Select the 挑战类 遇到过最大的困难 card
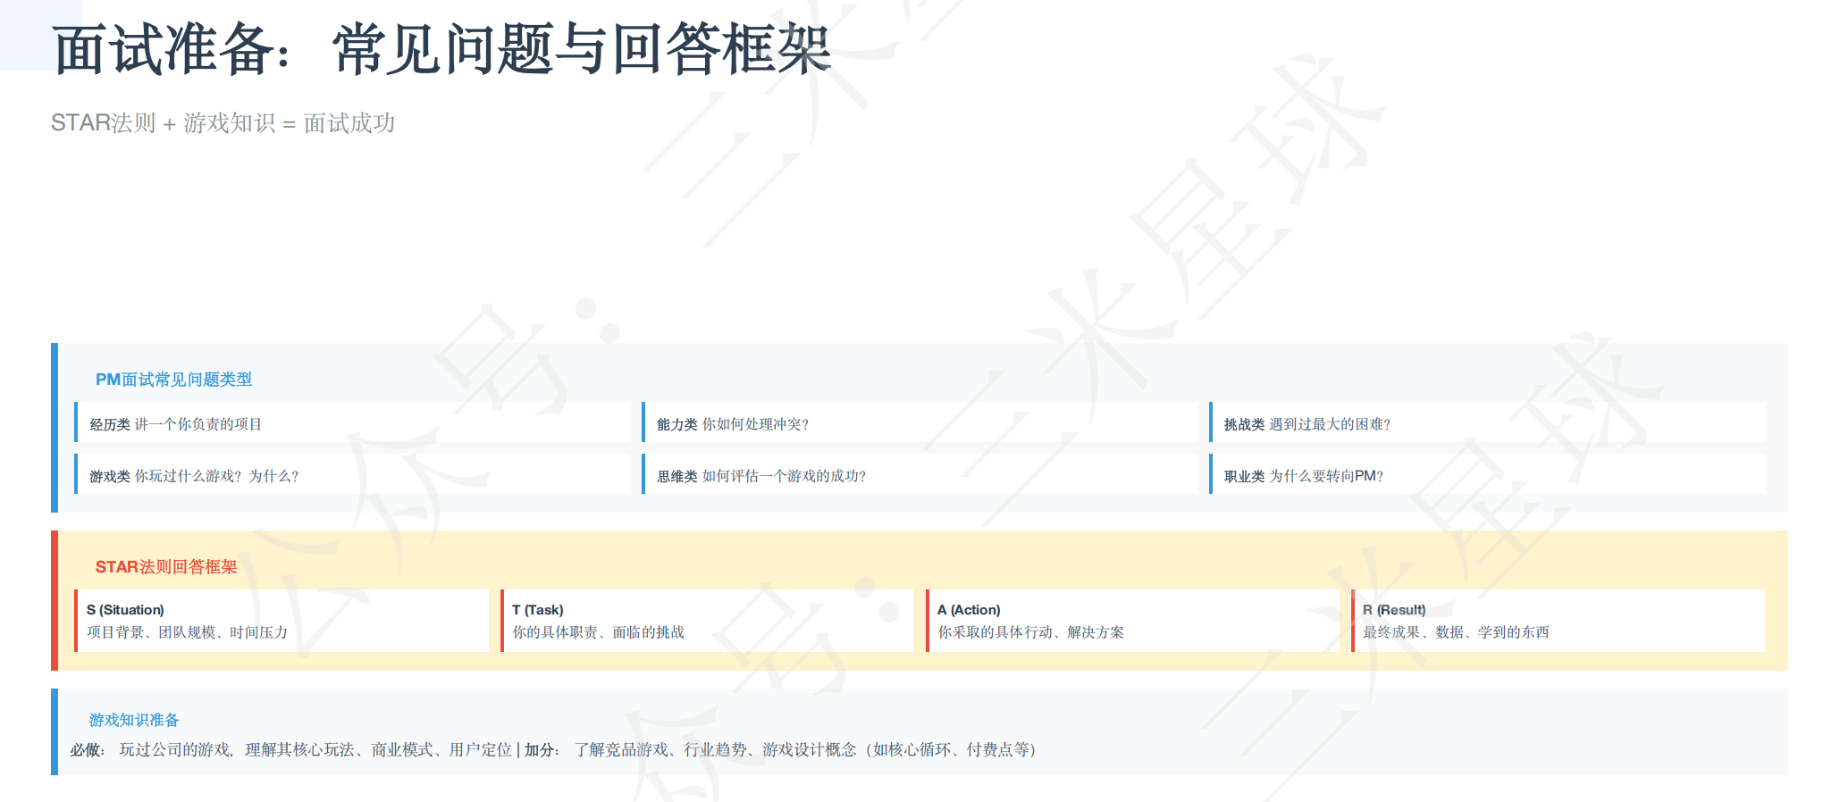Screen dimensions: 1840x802 1486,423
